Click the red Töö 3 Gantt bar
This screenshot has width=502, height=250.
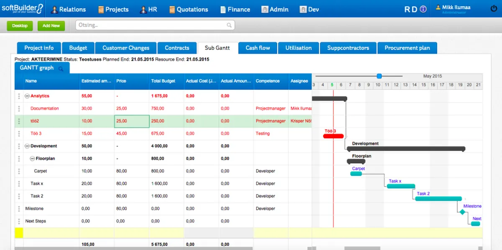click(x=333, y=136)
